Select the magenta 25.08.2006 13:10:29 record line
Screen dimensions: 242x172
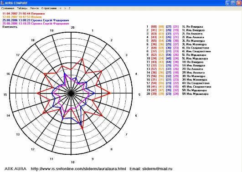click(36, 24)
